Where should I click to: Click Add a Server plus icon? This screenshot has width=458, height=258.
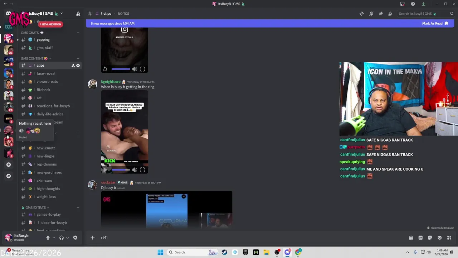[x=9, y=164]
